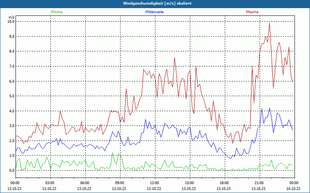Click the 5,0 y-axis value
Screen dimensions: 310x193
click(12, 96)
